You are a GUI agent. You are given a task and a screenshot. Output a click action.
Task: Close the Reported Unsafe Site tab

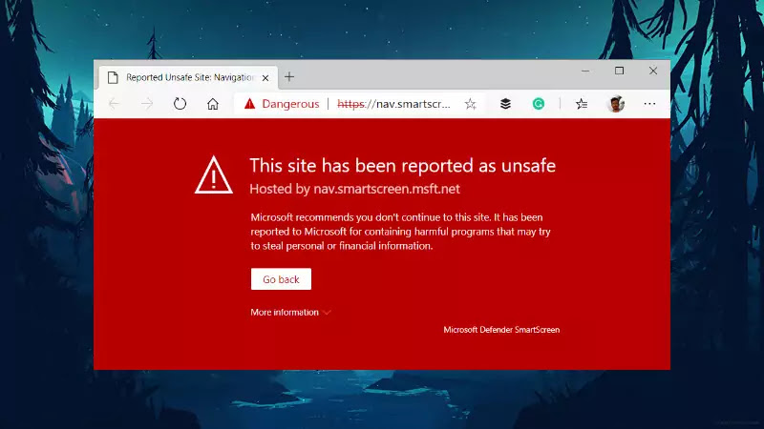tap(265, 78)
